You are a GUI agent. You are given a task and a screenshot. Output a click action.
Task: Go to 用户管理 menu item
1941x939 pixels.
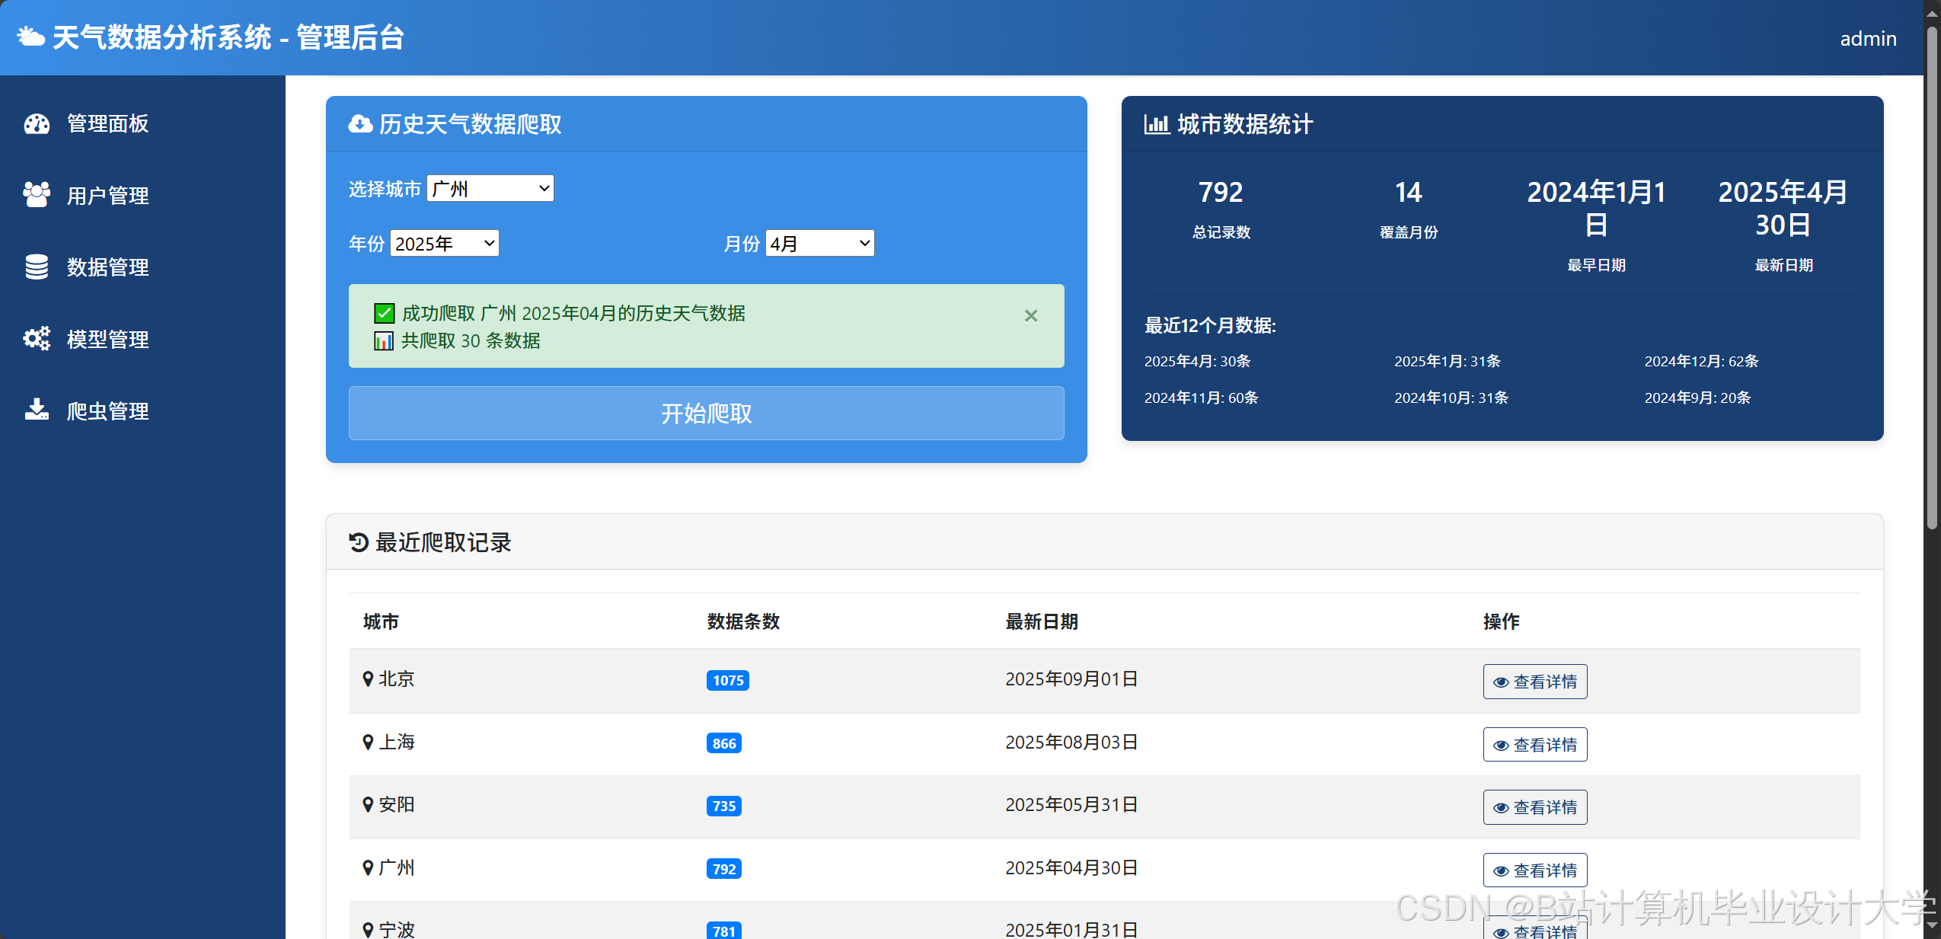[107, 195]
